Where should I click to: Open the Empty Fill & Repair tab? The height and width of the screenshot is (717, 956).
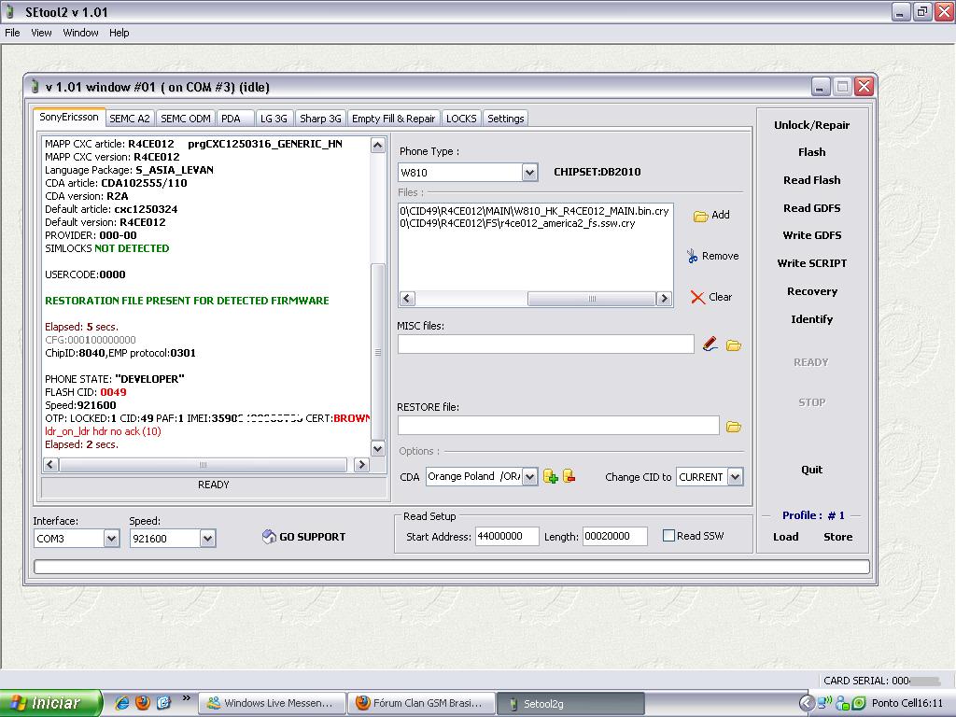(x=394, y=119)
